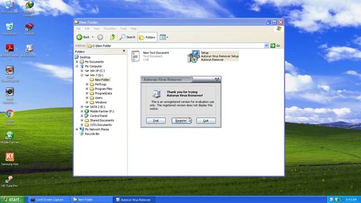Open the Help menu

click(134, 29)
